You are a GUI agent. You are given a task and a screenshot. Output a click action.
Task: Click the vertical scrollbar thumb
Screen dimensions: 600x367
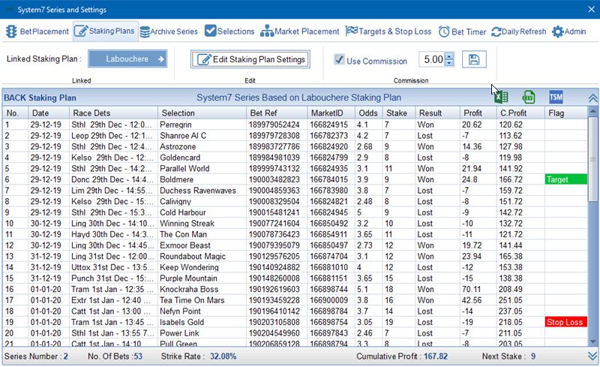click(x=593, y=159)
